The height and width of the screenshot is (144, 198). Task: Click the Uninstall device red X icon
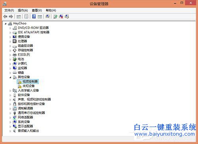pos(61,17)
